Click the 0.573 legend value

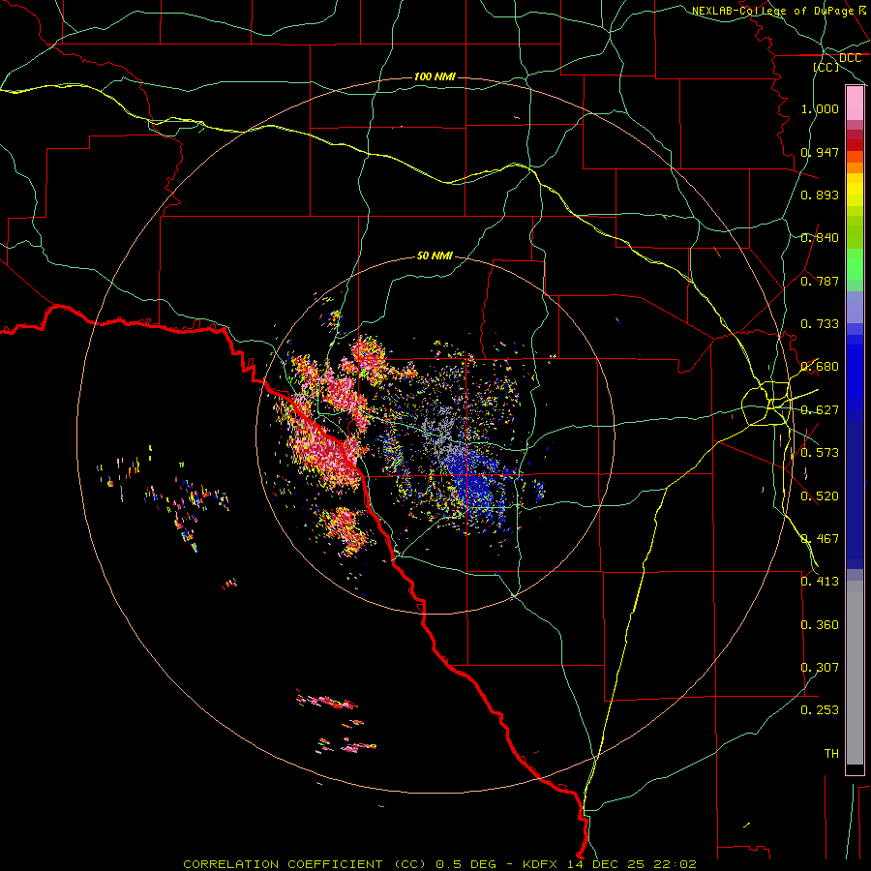(820, 453)
